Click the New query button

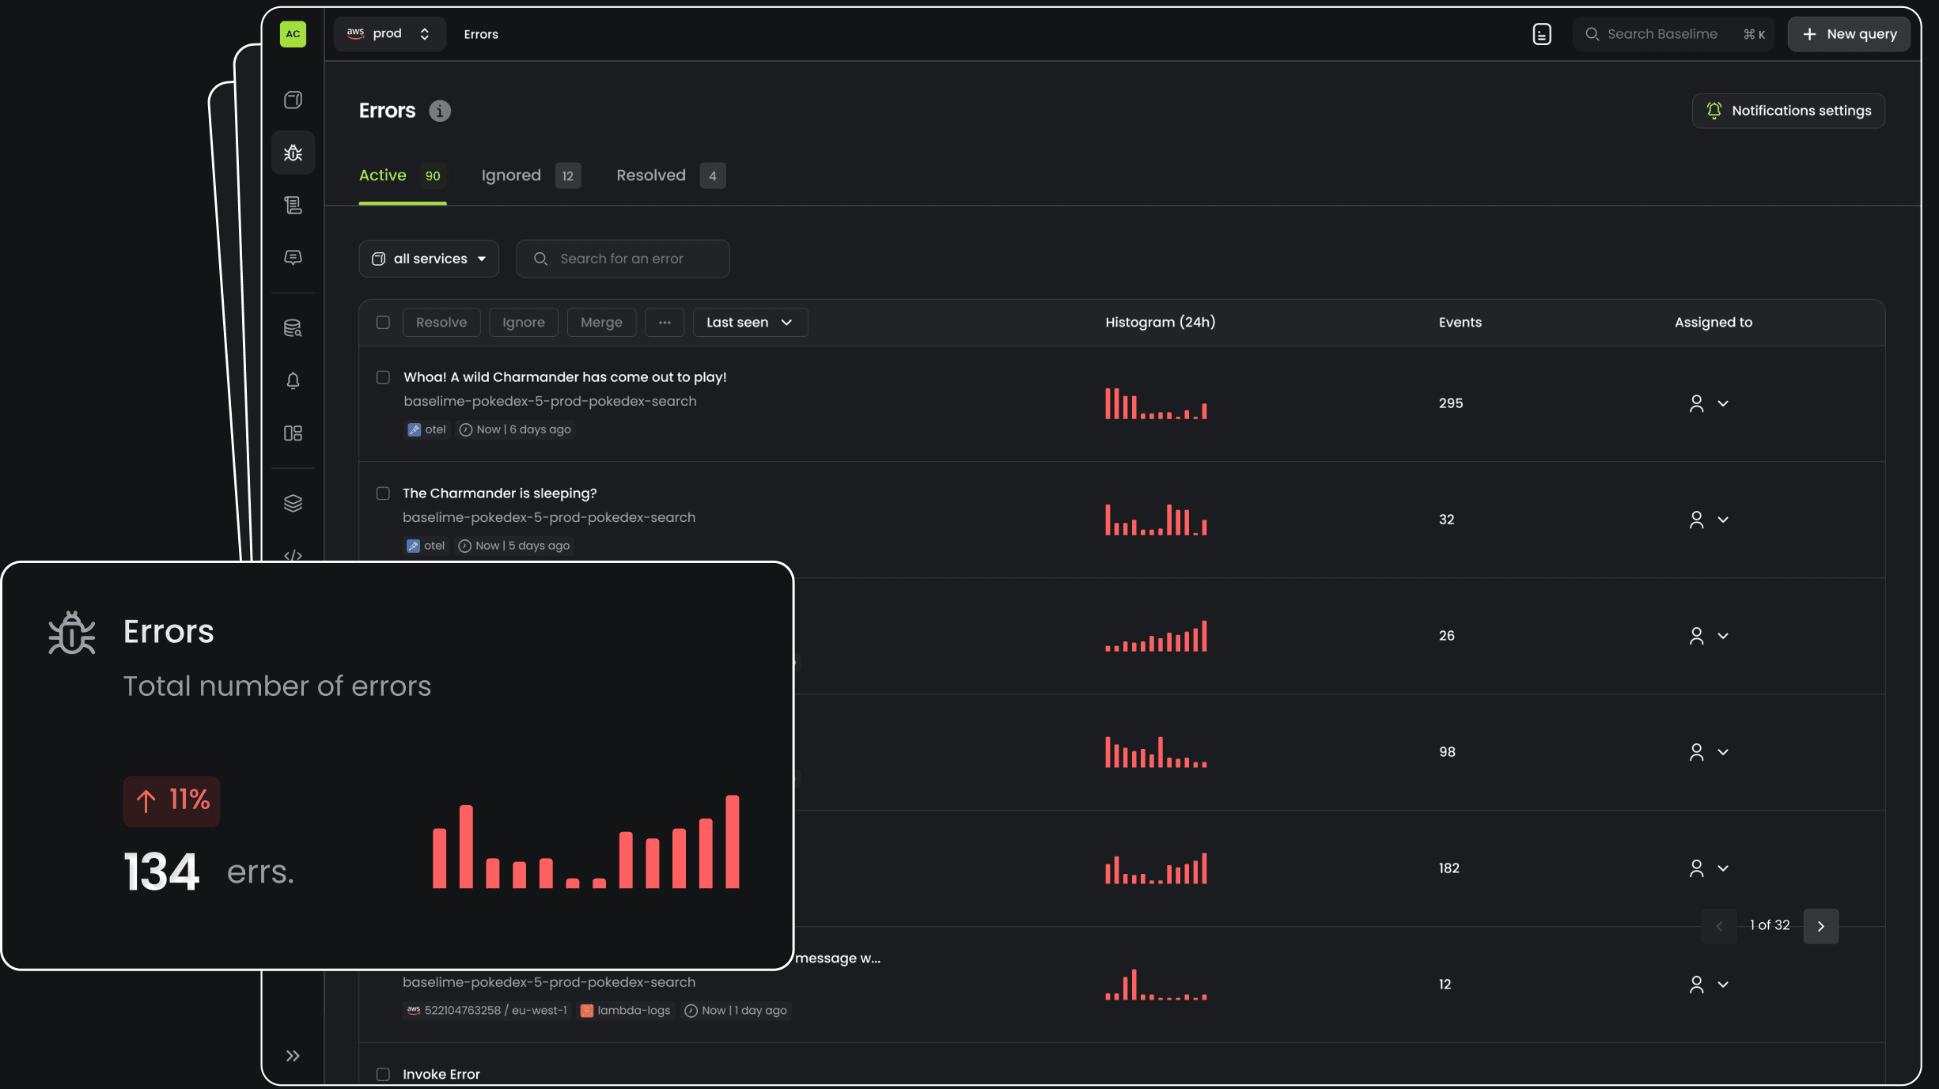pyautogui.click(x=1849, y=34)
